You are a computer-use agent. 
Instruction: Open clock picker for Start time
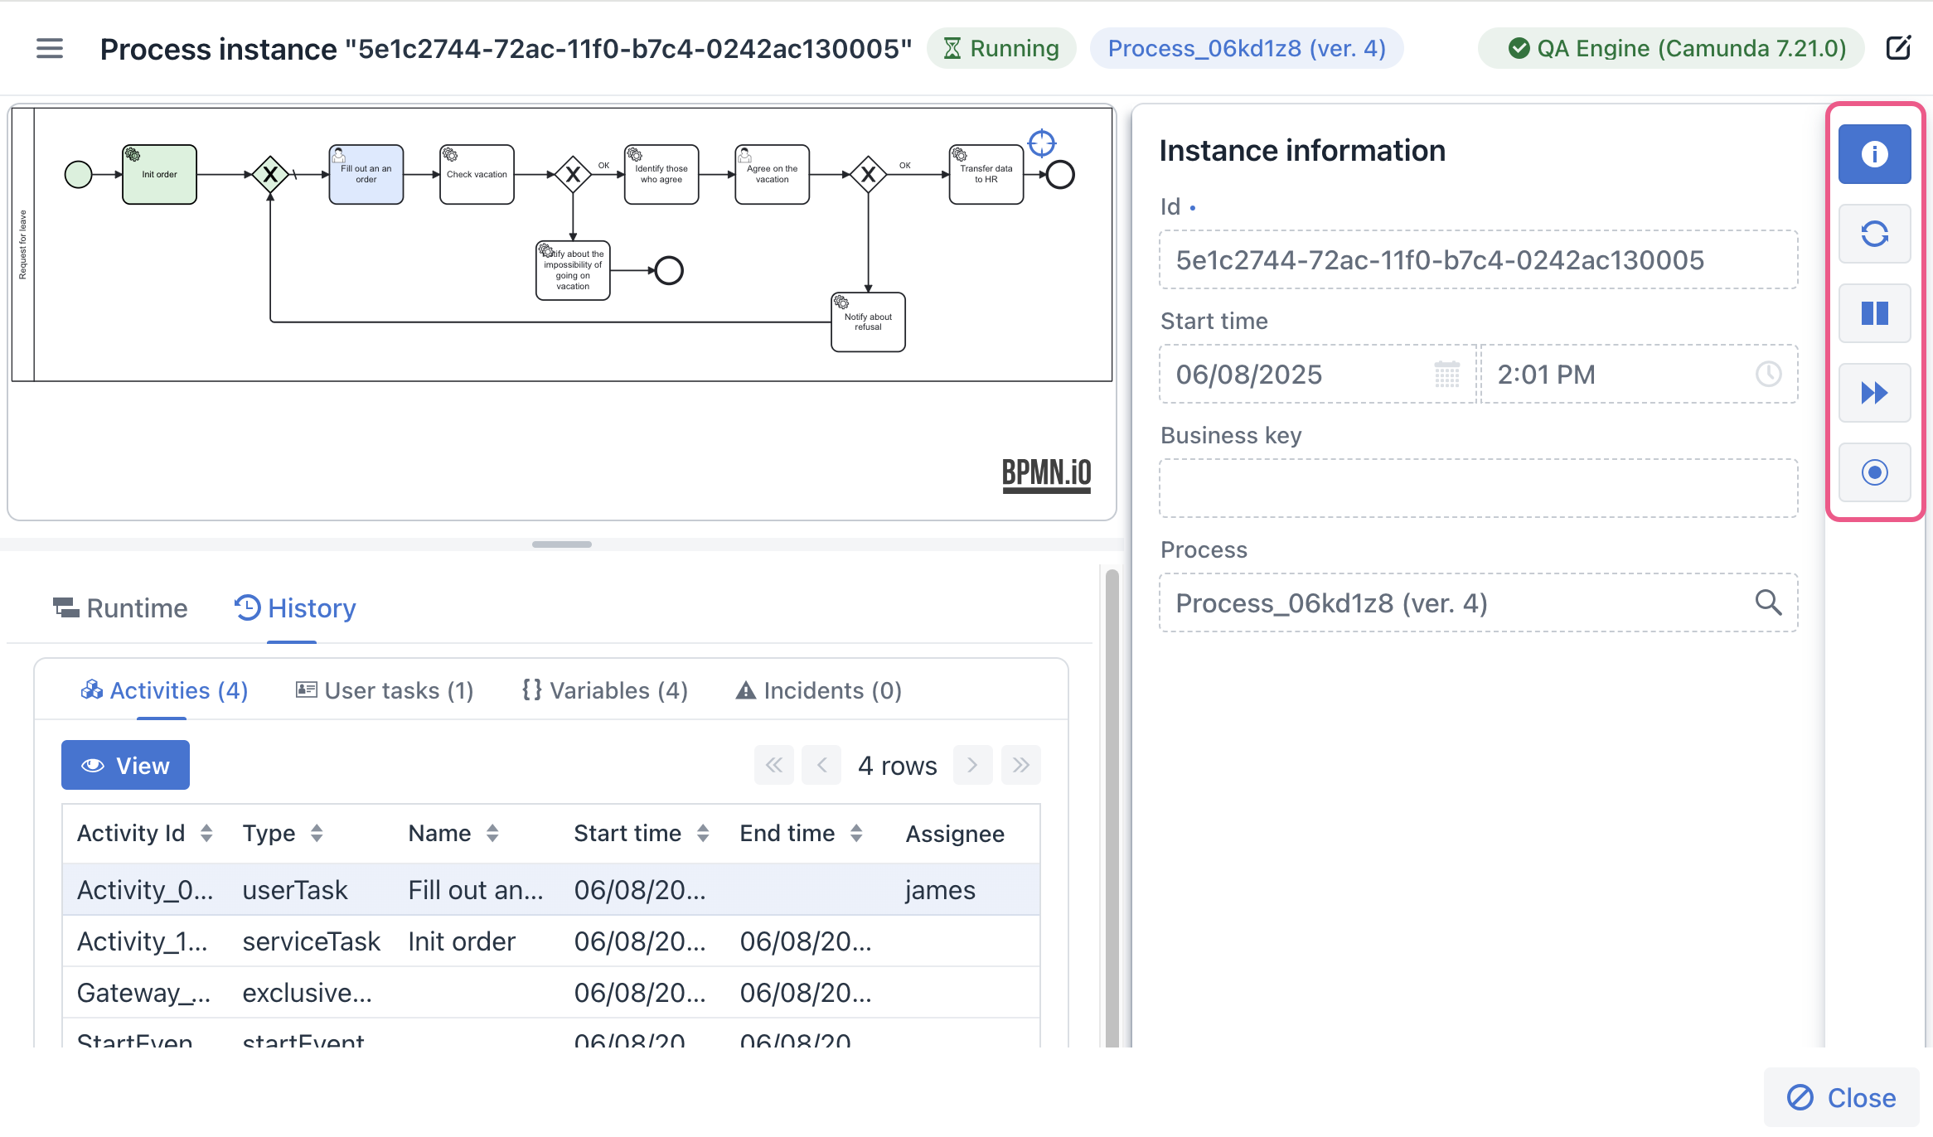[x=1768, y=375]
